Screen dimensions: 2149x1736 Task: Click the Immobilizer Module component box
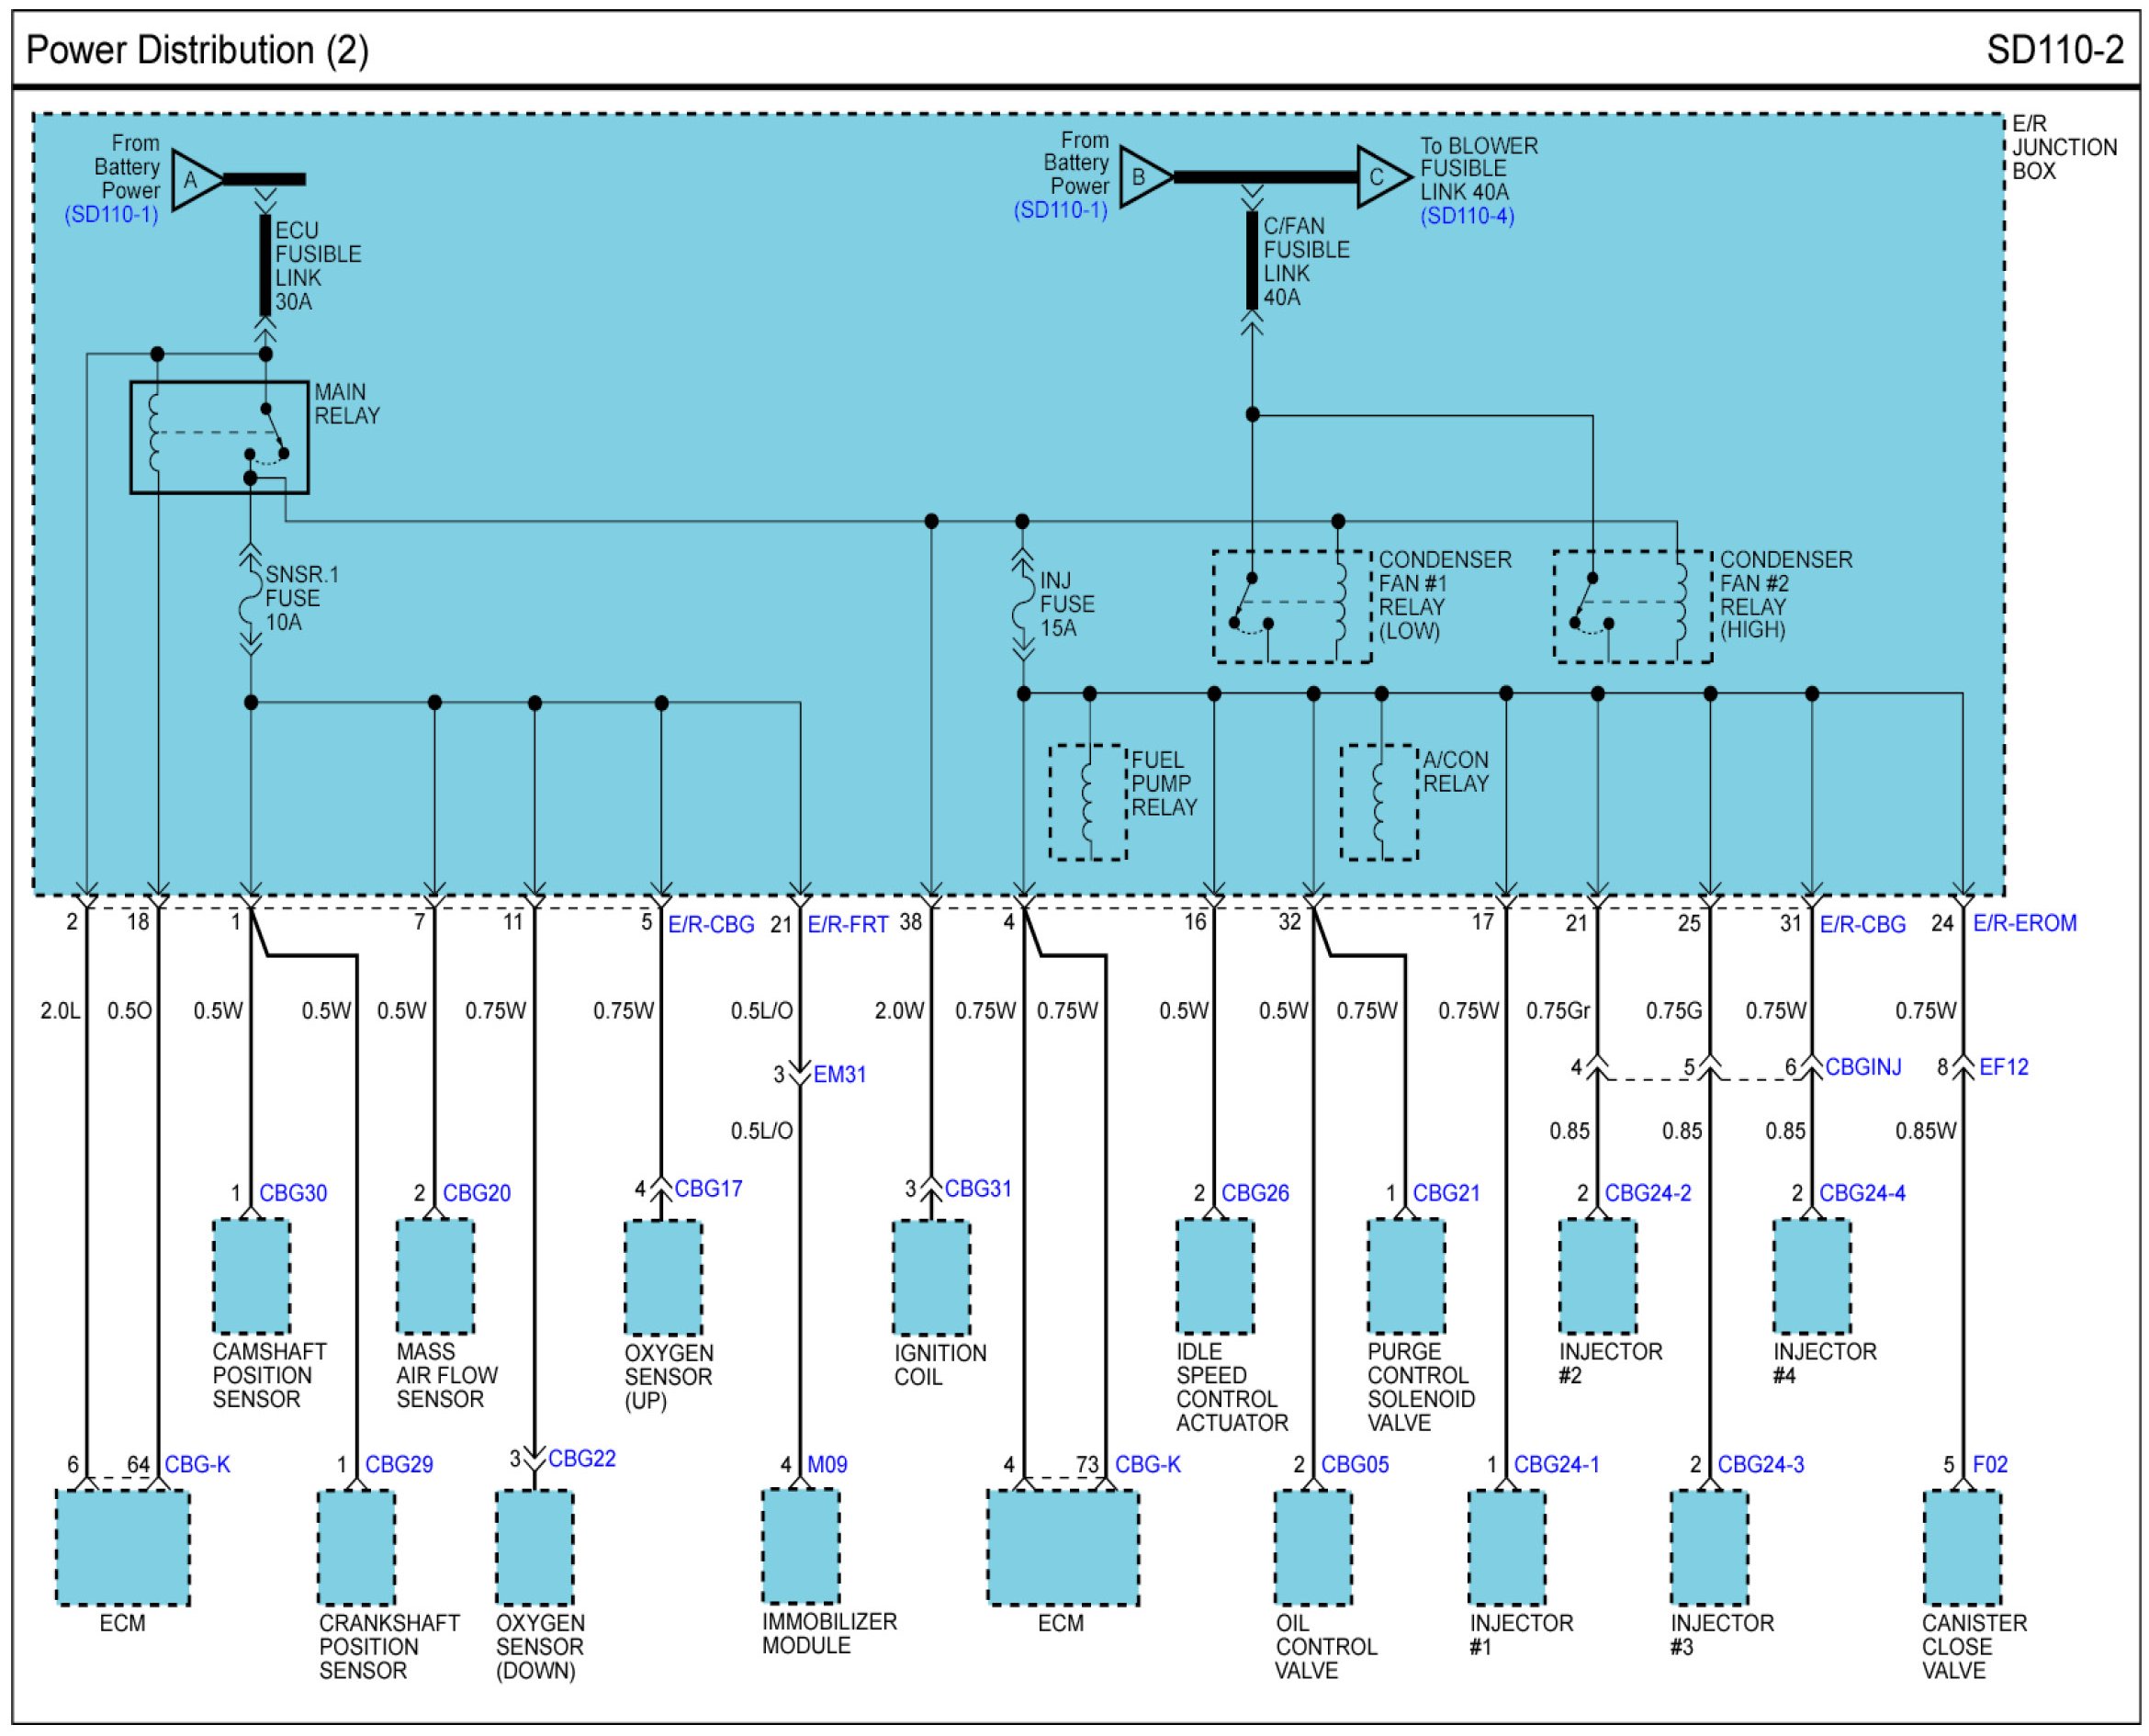point(800,1547)
